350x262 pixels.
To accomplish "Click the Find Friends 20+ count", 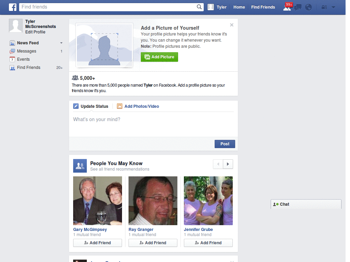I will 59,68.
